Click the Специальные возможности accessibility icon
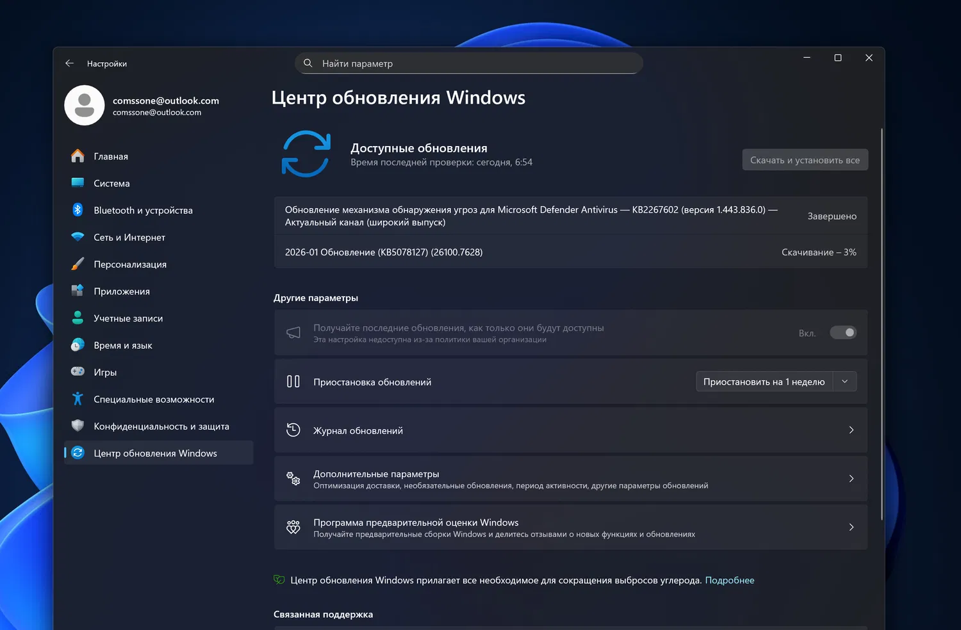Screen dimensions: 961x630 (78, 399)
